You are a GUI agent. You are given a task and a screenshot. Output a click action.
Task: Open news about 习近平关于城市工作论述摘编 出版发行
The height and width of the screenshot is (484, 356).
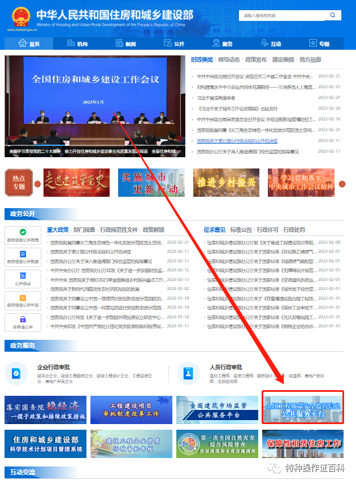[237, 109]
